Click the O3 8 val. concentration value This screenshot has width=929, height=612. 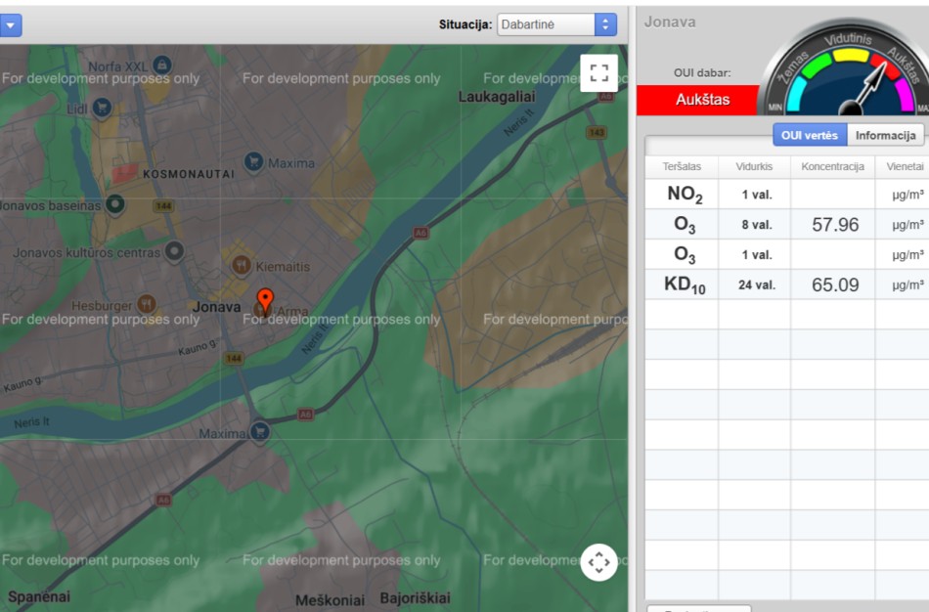(x=834, y=225)
